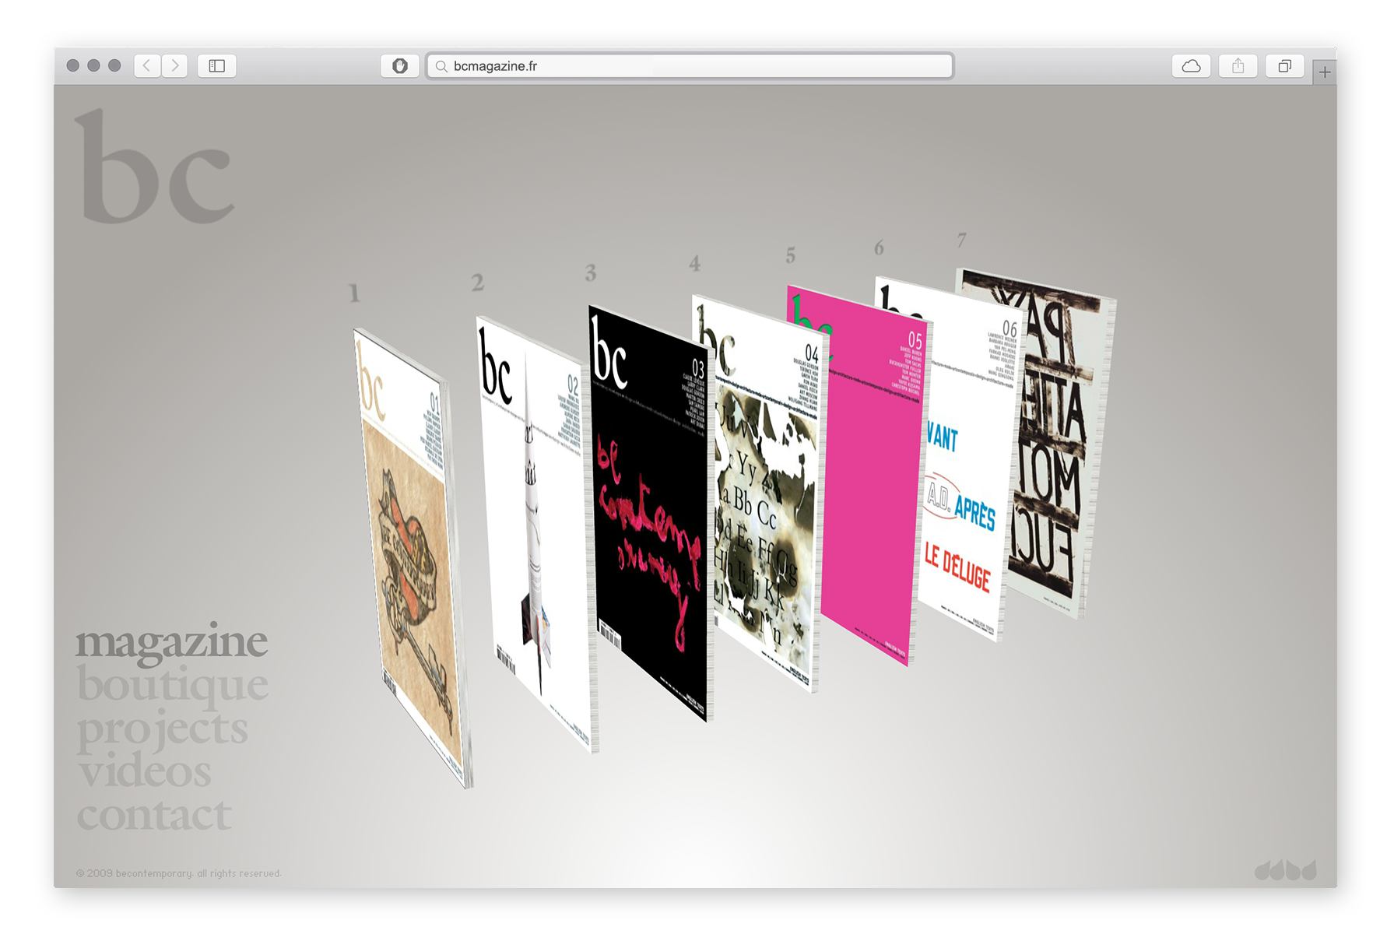Click the Safari forward arrow button
Viewport: 1387px width, 934px height.
175,66
